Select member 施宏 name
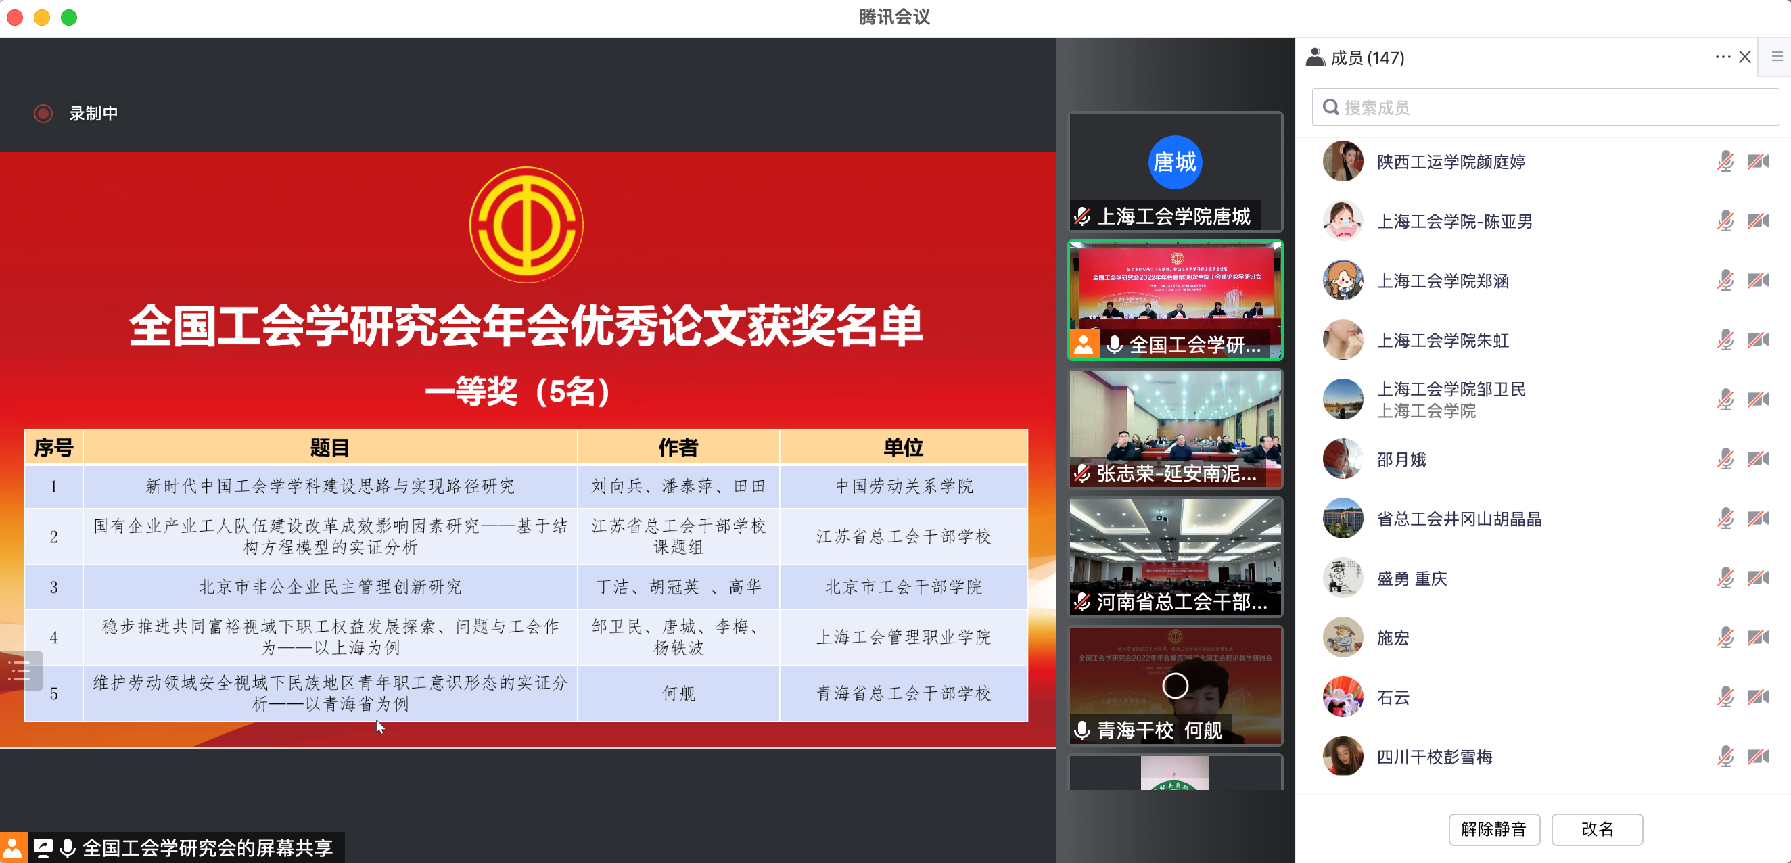This screenshot has height=863, width=1791. tap(1393, 638)
